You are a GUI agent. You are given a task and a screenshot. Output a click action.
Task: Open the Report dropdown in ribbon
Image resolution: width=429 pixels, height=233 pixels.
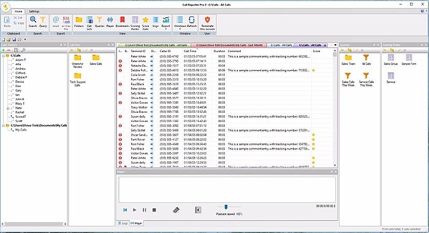click(166, 23)
